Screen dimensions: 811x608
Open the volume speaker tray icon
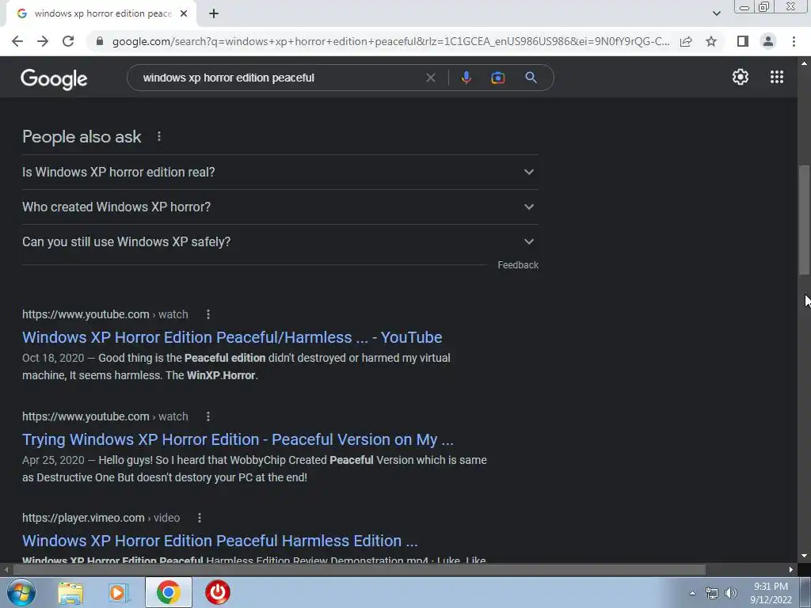click(731, 593)
